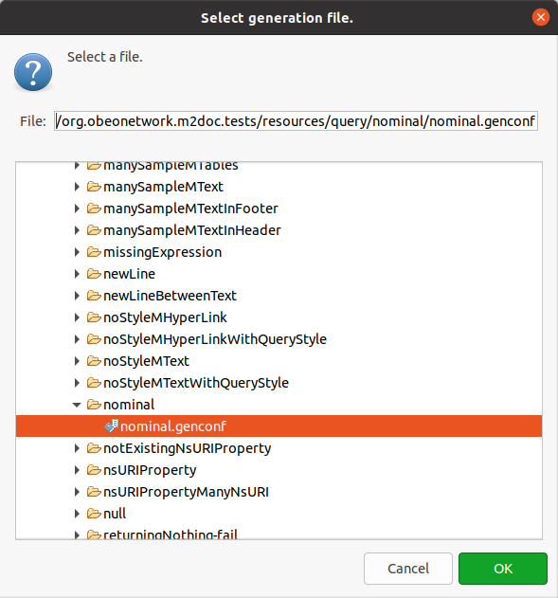Click the nominal.genconf file icon
Viewport: 558px width, 598px height.
(111, 426)
